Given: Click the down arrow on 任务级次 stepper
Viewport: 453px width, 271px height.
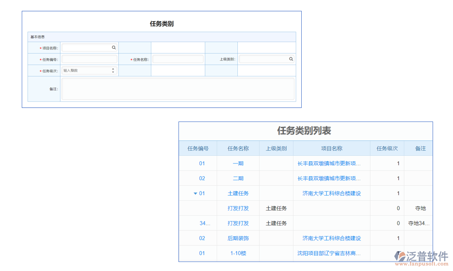Looking at the screenshot, I should [x=112, y=72].
